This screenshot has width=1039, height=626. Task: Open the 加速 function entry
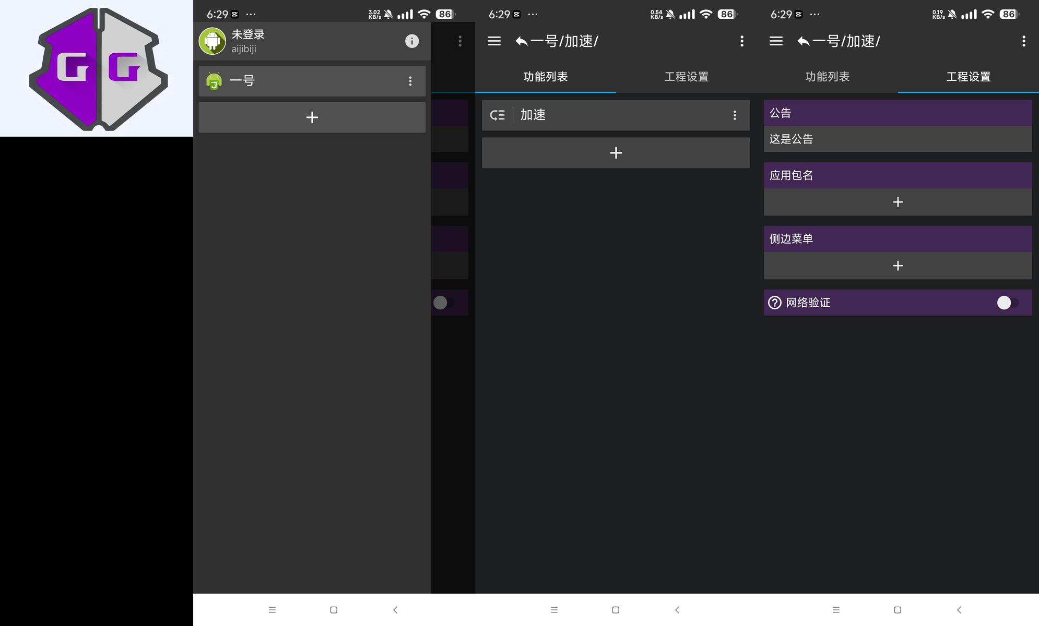pos(616,115)
